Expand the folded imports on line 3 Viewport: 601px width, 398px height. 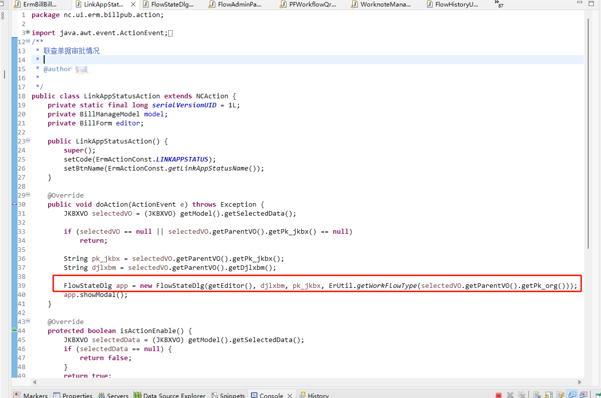pyautogui.click(x=28, y=32)
